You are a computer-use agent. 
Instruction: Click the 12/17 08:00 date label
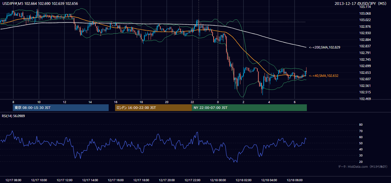coord(13,180)
